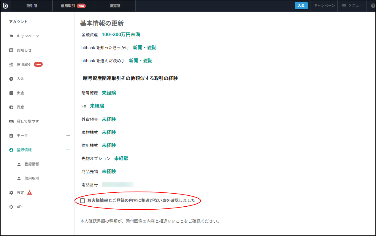
Task: Click the 資産 pie chart icon
Action: (11, 107)
